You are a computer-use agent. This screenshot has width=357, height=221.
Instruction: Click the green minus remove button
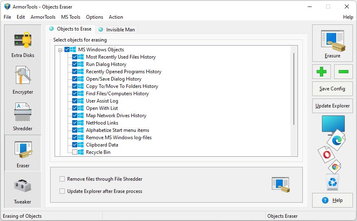[x=343, y=72]
